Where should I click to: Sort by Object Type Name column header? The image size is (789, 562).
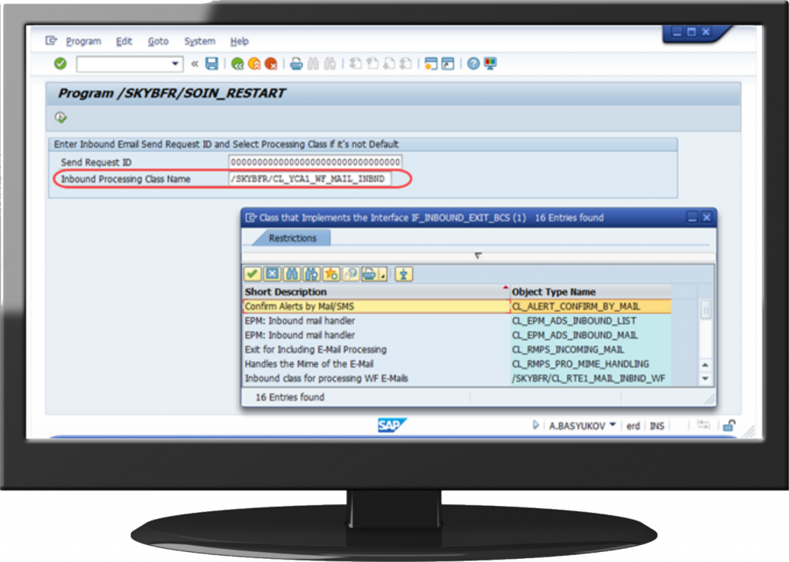[591, 292]
